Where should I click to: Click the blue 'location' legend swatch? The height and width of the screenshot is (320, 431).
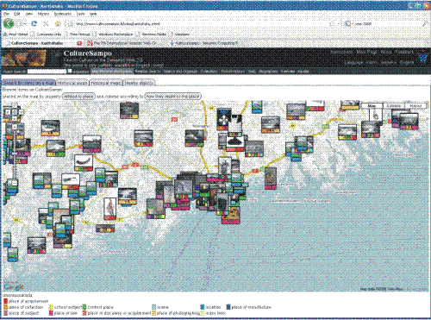pyautogui.click(x=202, y=307)
